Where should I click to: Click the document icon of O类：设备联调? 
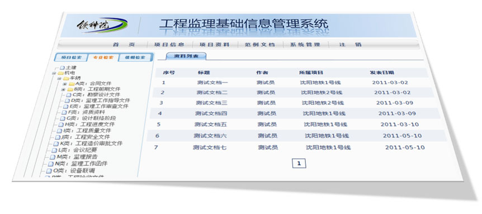pyautogui.click(x=49, y=171)
